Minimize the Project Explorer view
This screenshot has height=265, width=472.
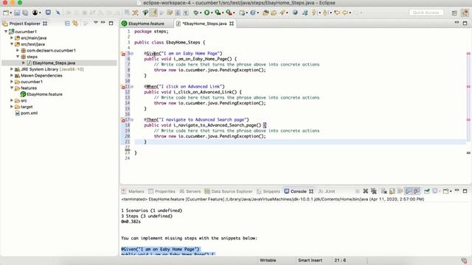click(x=103, y=23)
